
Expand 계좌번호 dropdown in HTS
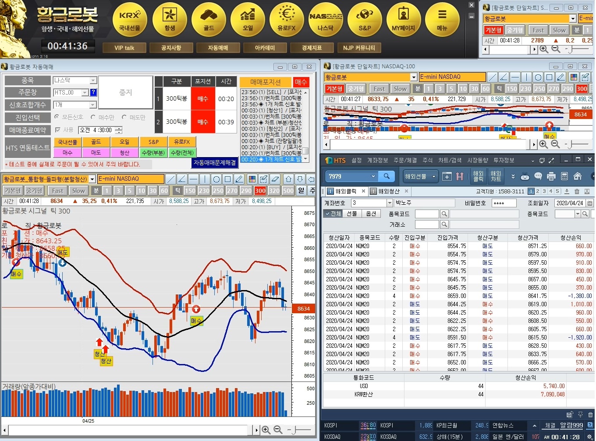coord(390,203)
